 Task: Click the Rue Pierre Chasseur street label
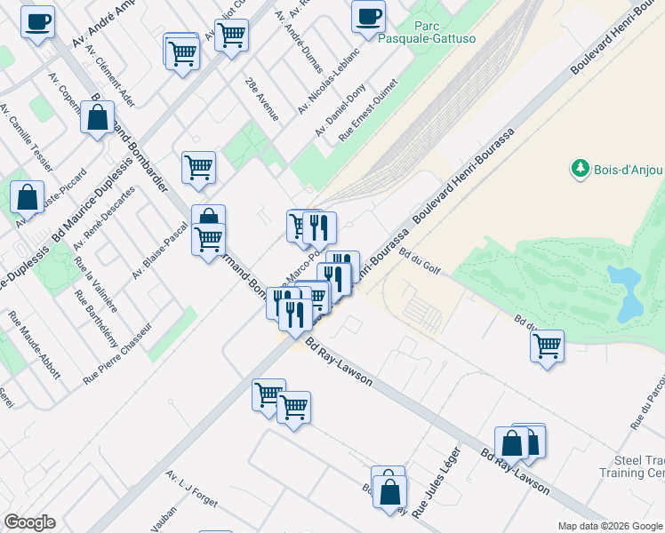click(117, 354)
